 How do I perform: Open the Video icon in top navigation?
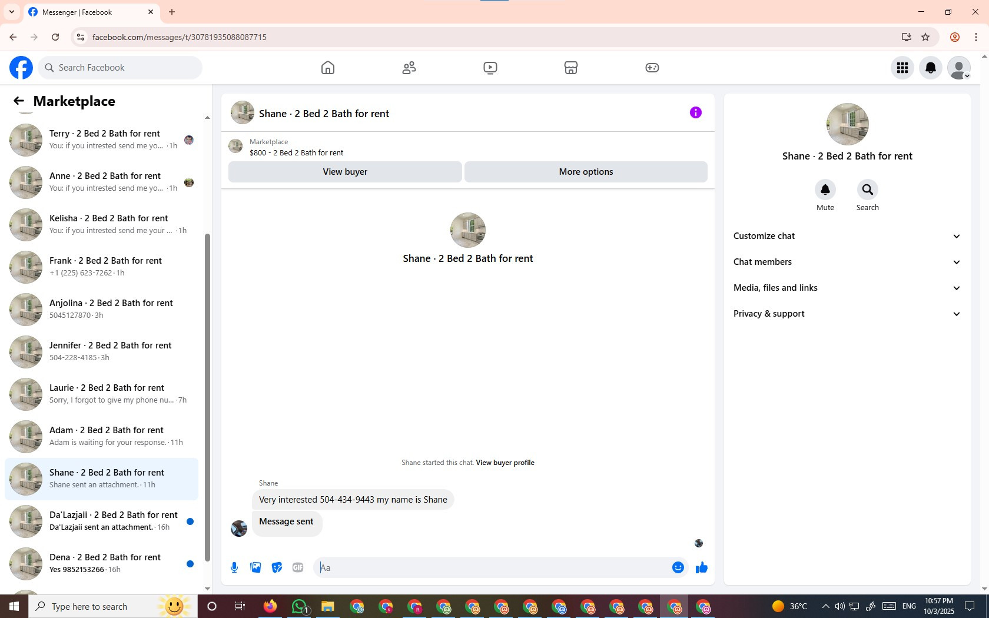pos(490,68)
